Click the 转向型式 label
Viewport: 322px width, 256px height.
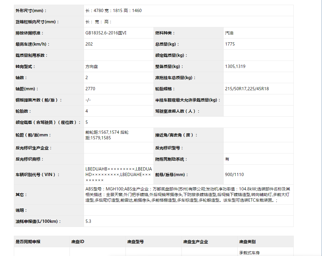point(25,66)
